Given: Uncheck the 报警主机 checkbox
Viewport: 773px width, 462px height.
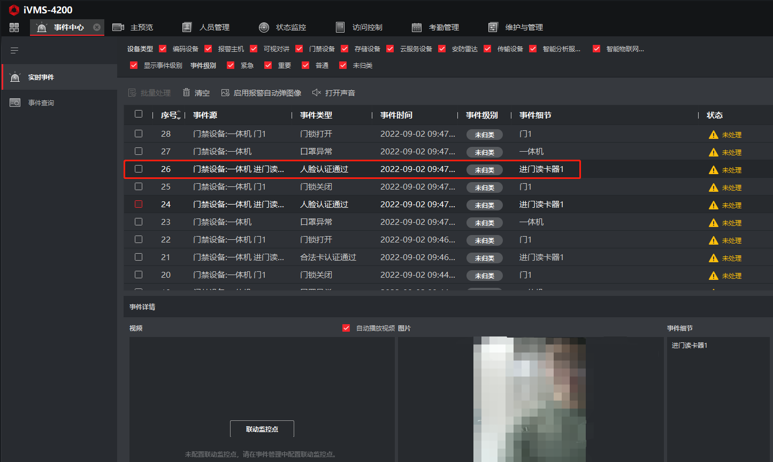Looking at the screenshot, I should (209, 49).
